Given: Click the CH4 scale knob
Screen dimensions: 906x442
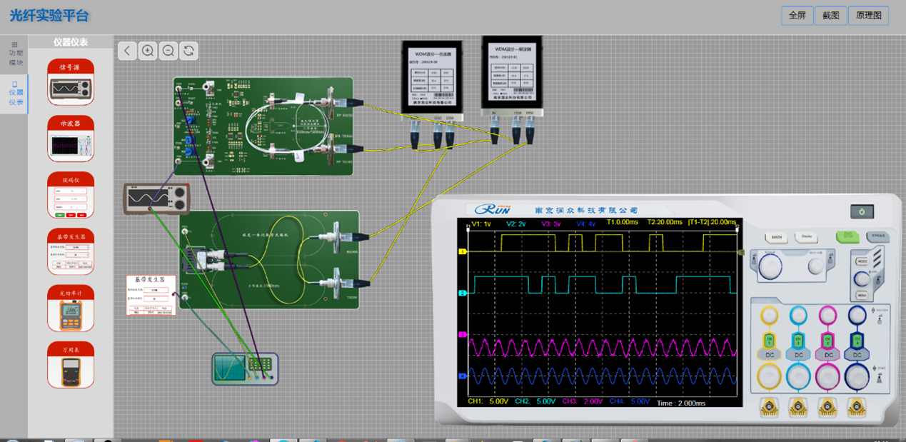Looking at the screenshot, I should pos(856,376).
